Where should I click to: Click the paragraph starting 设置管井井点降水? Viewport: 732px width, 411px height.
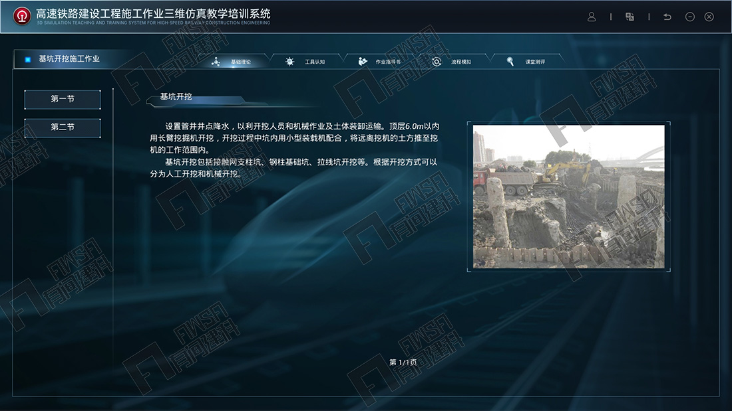294,138
